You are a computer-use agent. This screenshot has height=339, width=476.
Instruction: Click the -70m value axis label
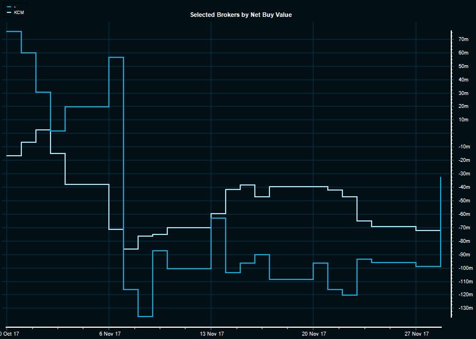(463, 228)
